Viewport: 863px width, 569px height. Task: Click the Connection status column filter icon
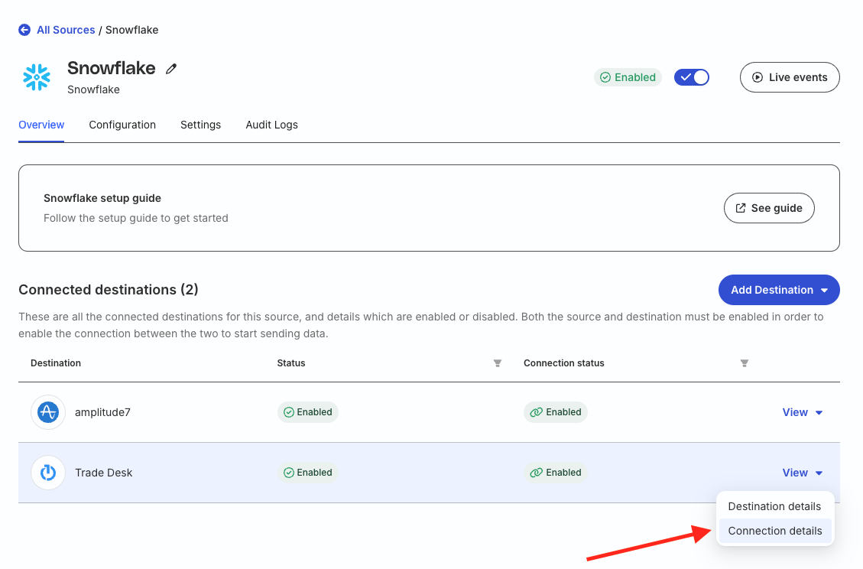click(744, 363)
